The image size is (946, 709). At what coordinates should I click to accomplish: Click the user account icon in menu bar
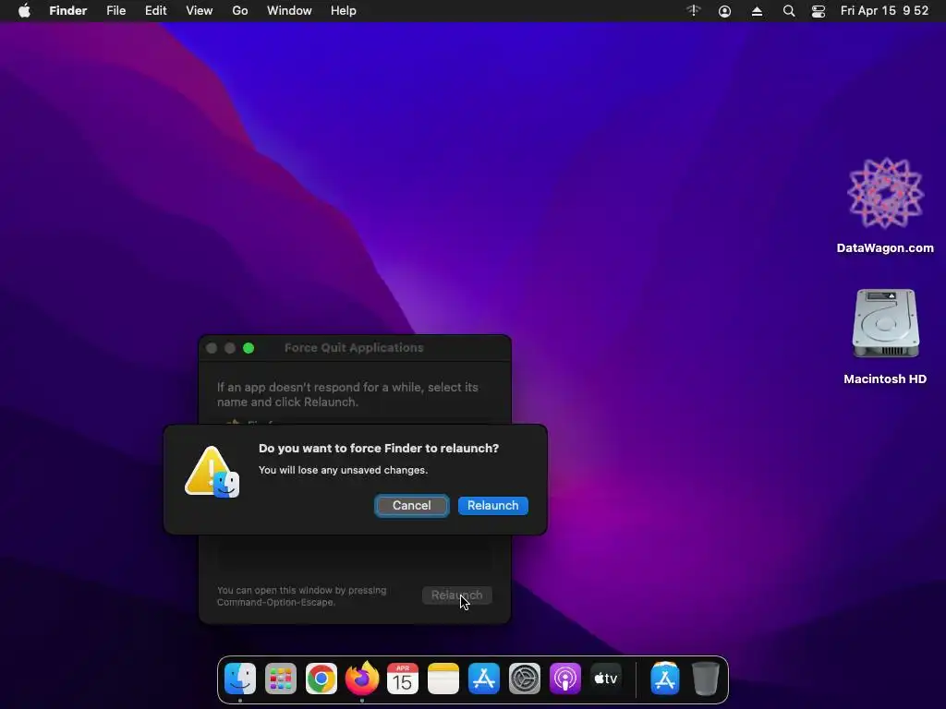pos(724,11)
